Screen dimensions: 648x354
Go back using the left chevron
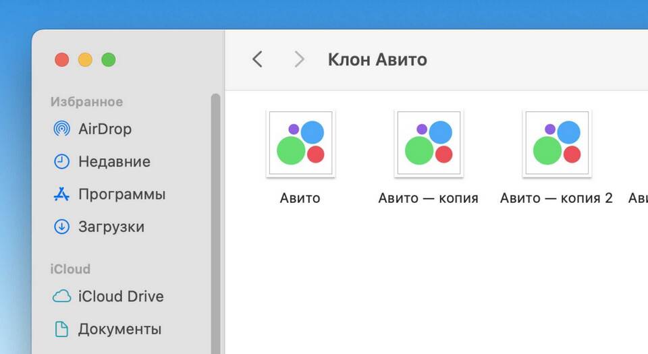[x=257, y=59]
